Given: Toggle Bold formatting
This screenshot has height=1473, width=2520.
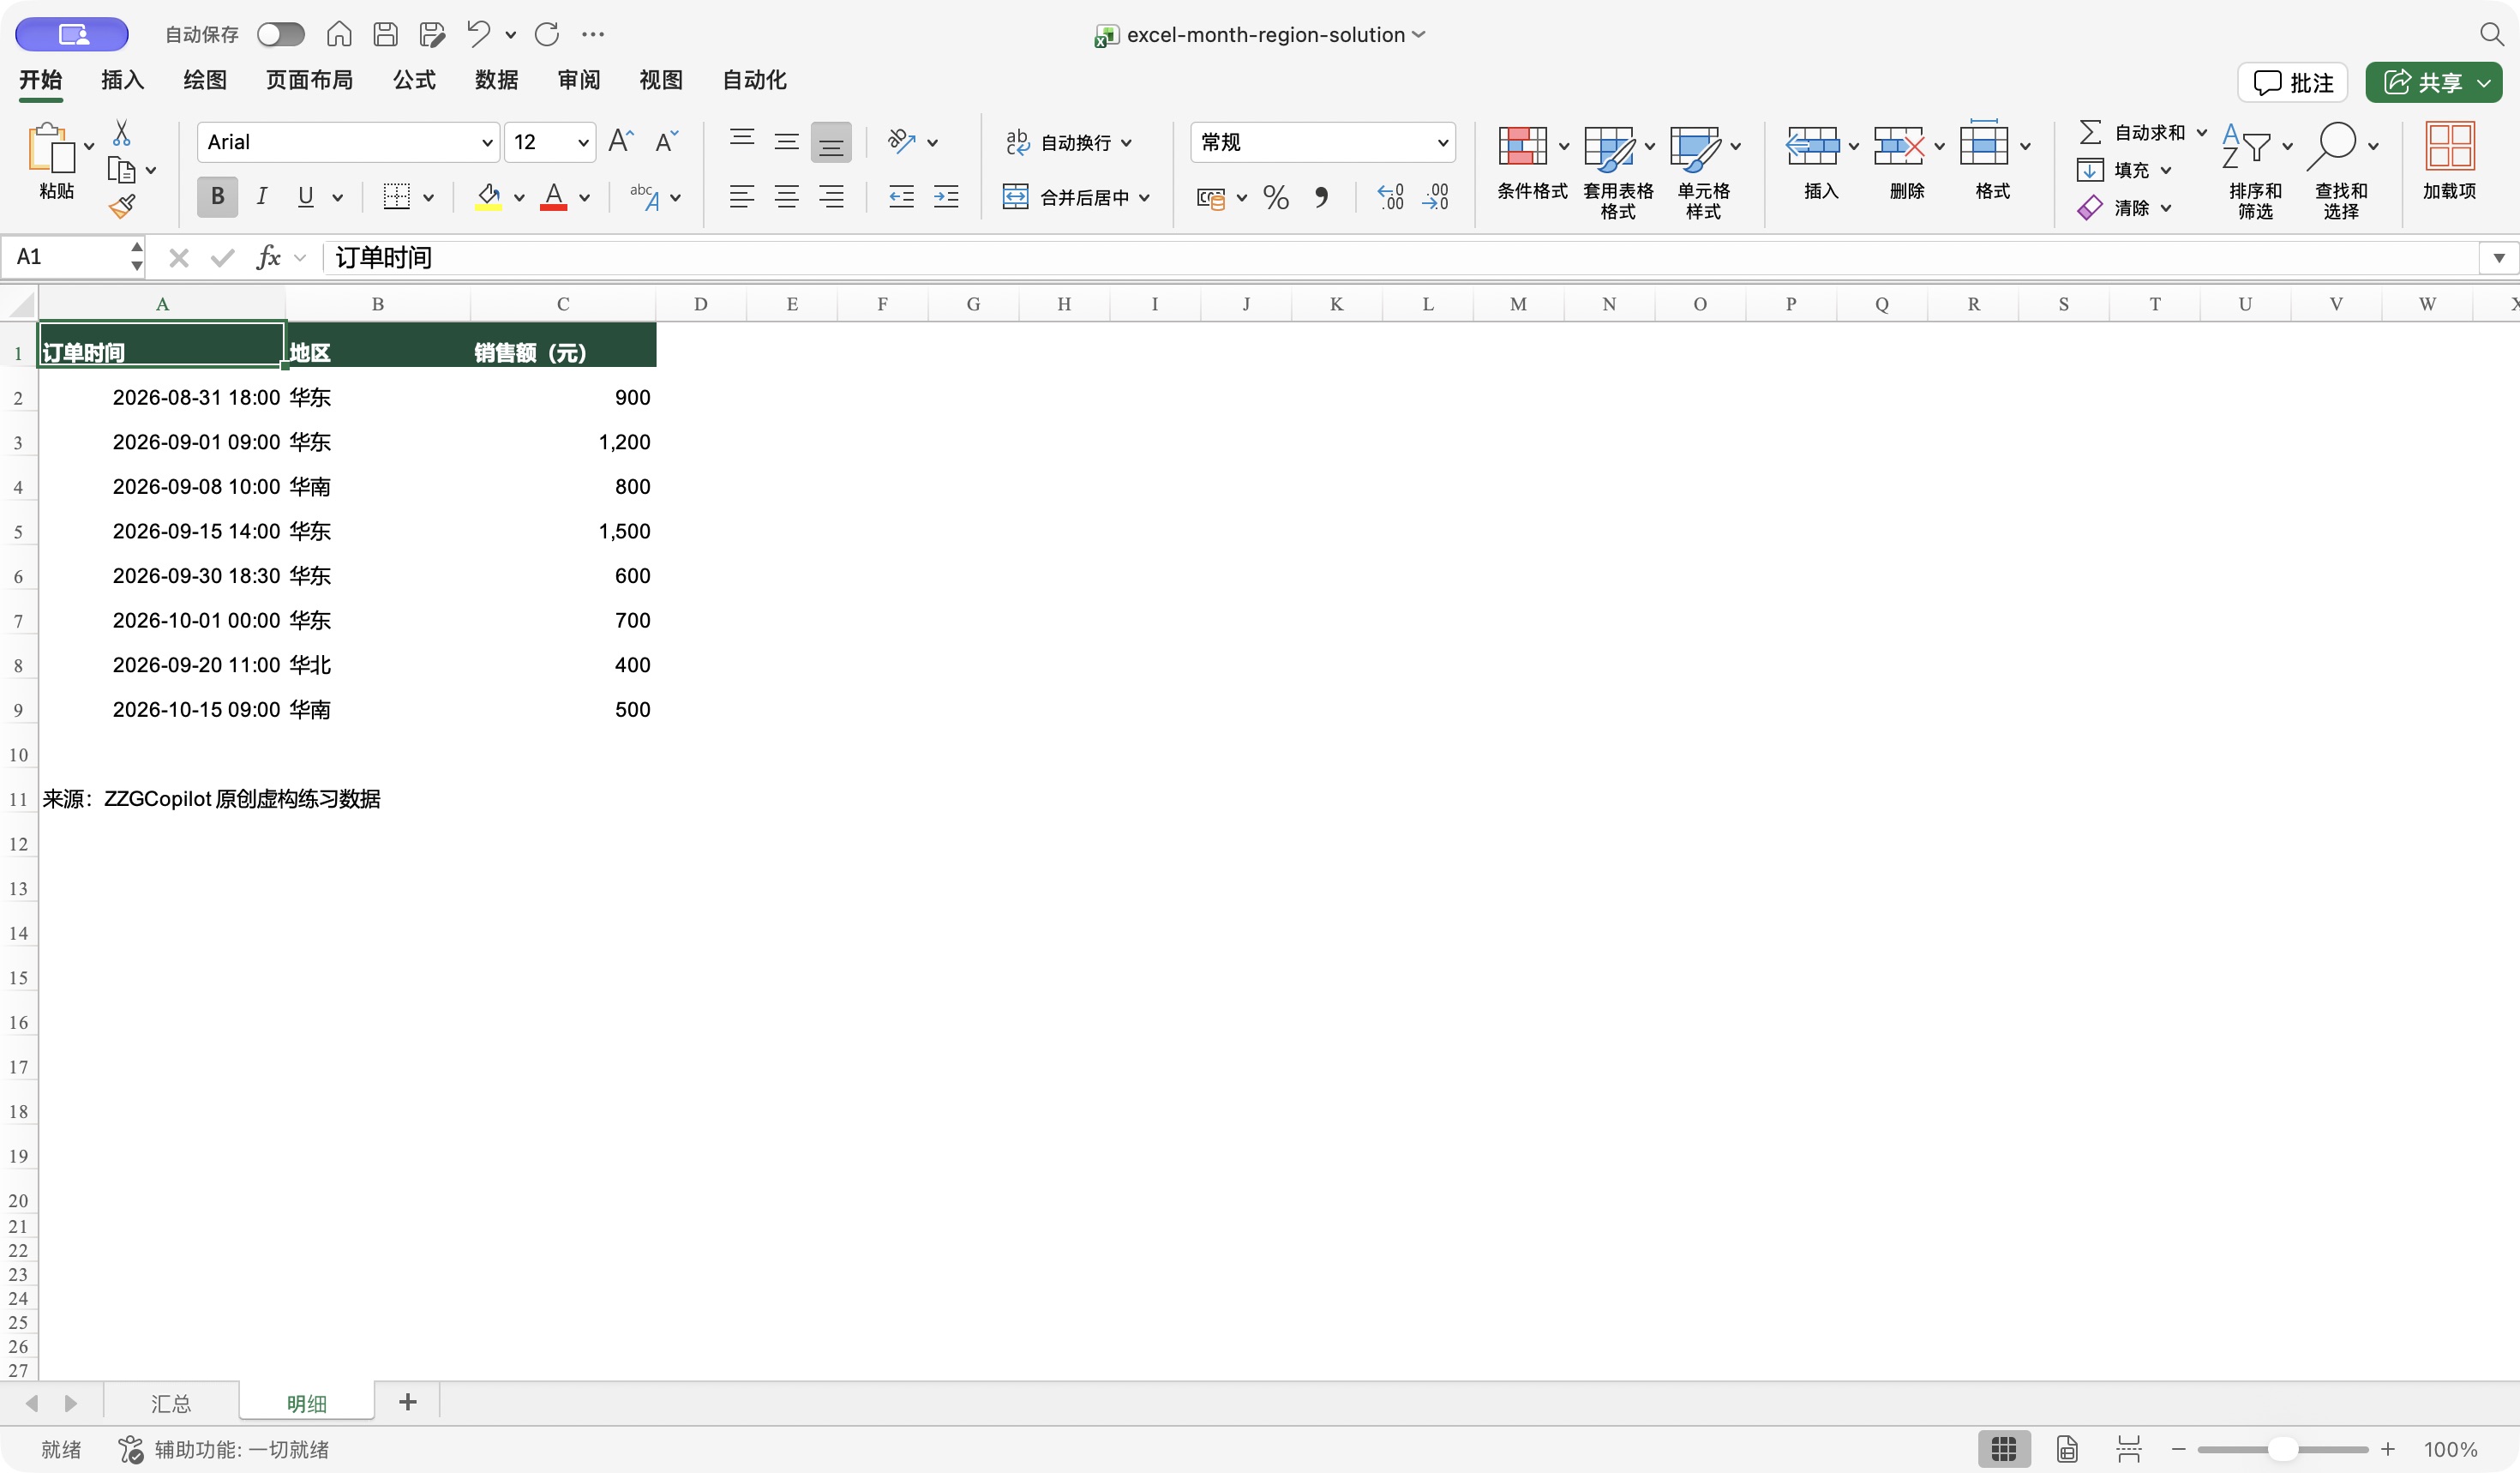Looking at the screenshot, I should (x=217, y=197).
